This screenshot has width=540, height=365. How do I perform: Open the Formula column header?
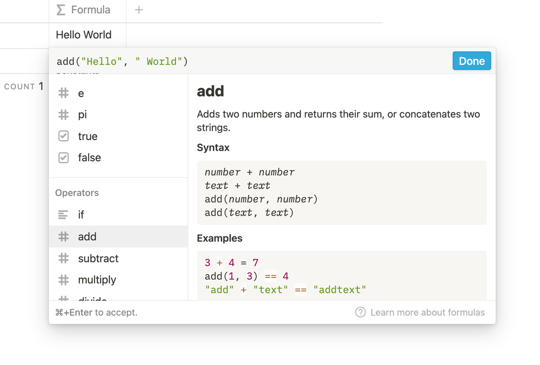[x=87, y=10]
